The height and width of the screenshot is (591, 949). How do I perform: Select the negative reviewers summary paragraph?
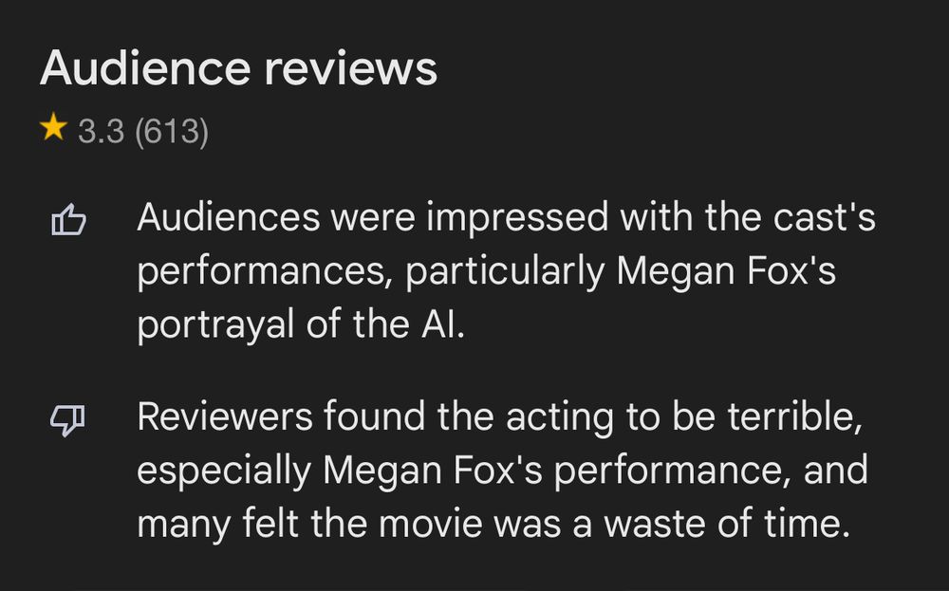[502, 471]
